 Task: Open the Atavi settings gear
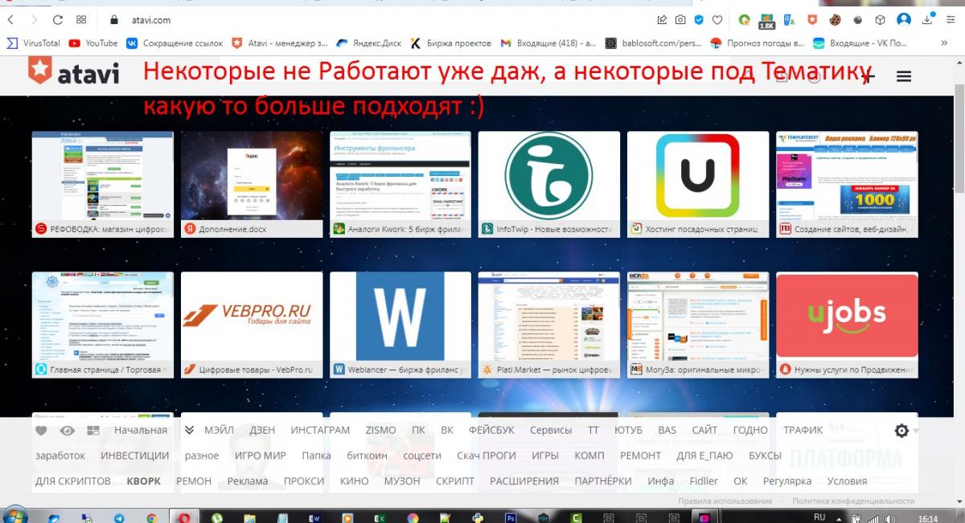901,431
